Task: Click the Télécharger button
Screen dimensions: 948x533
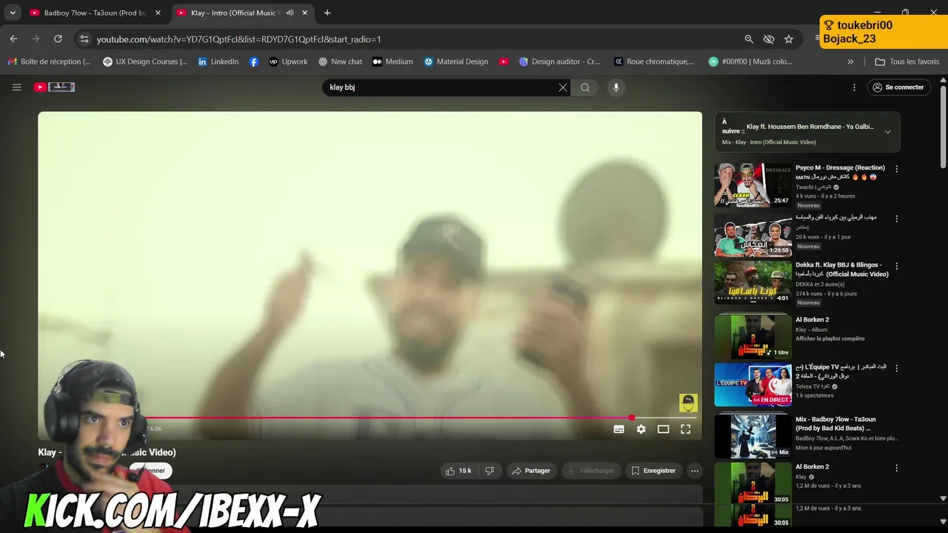Action: 590,471
